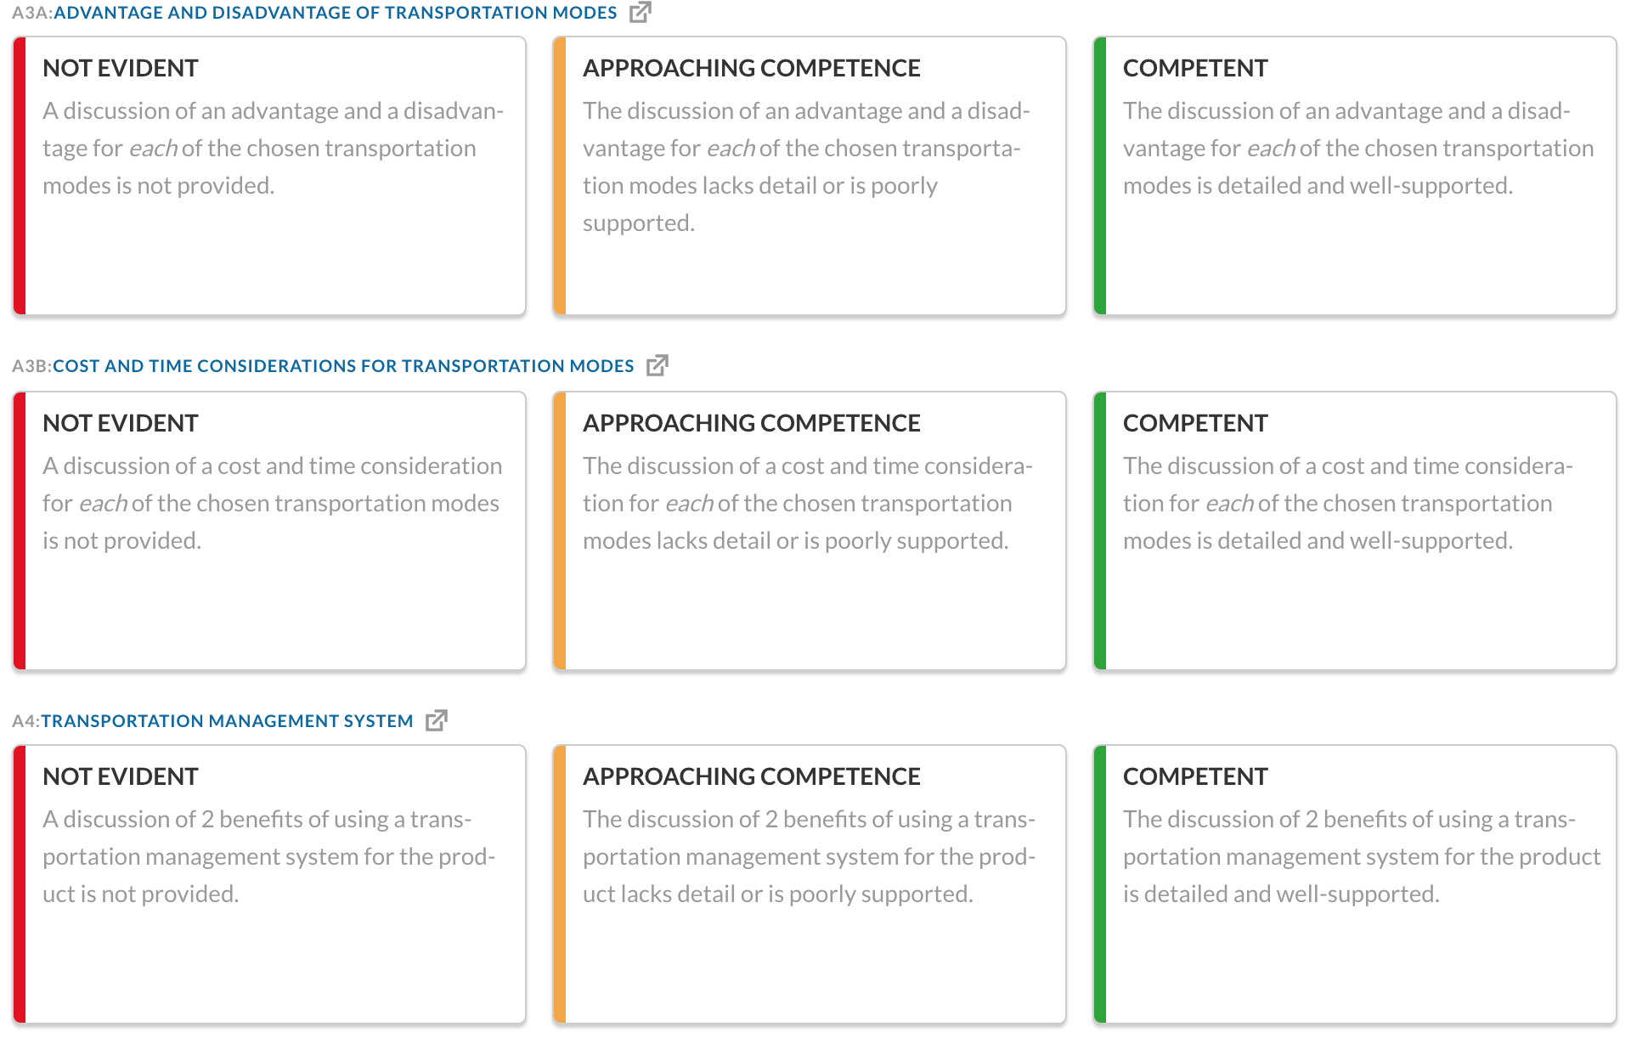Select A3A Competent rubric card
The image size is (1631, 1038).
point(1355,176)
